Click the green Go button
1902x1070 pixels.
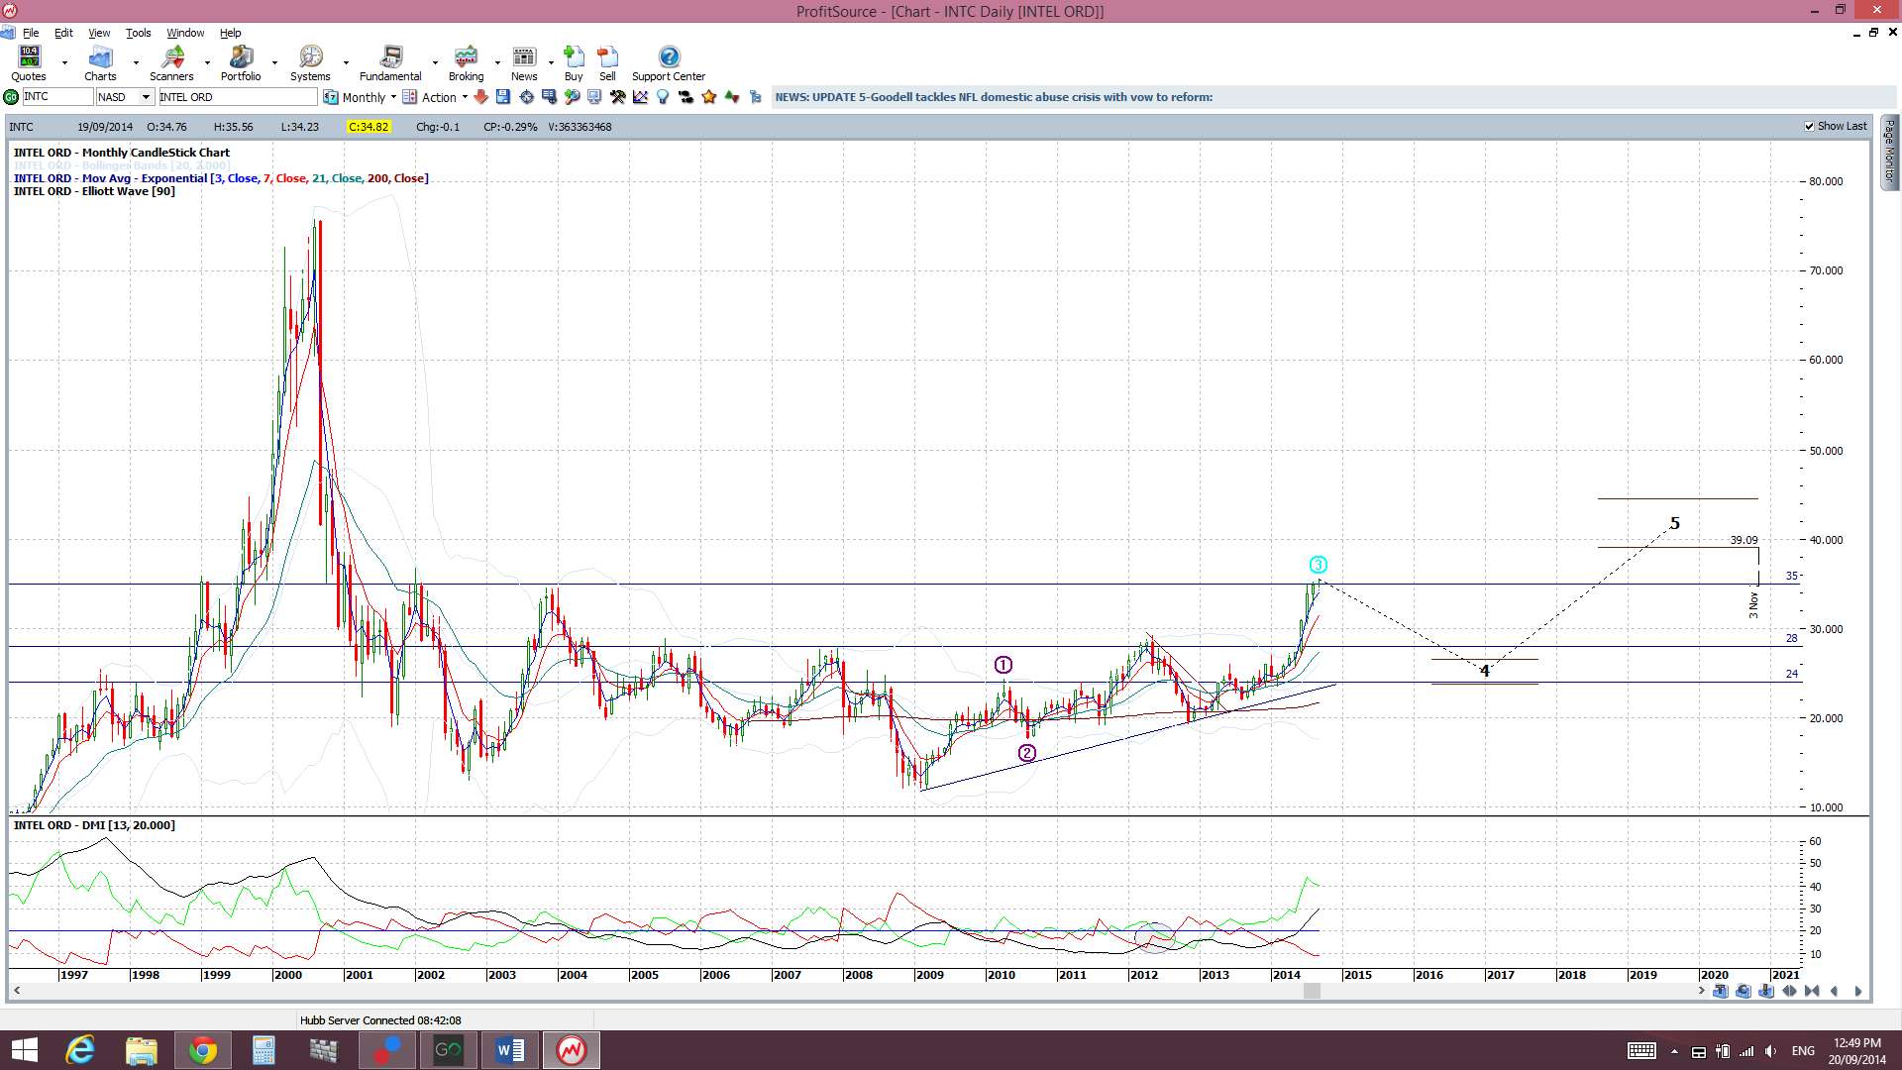click(x=11, y=97)
